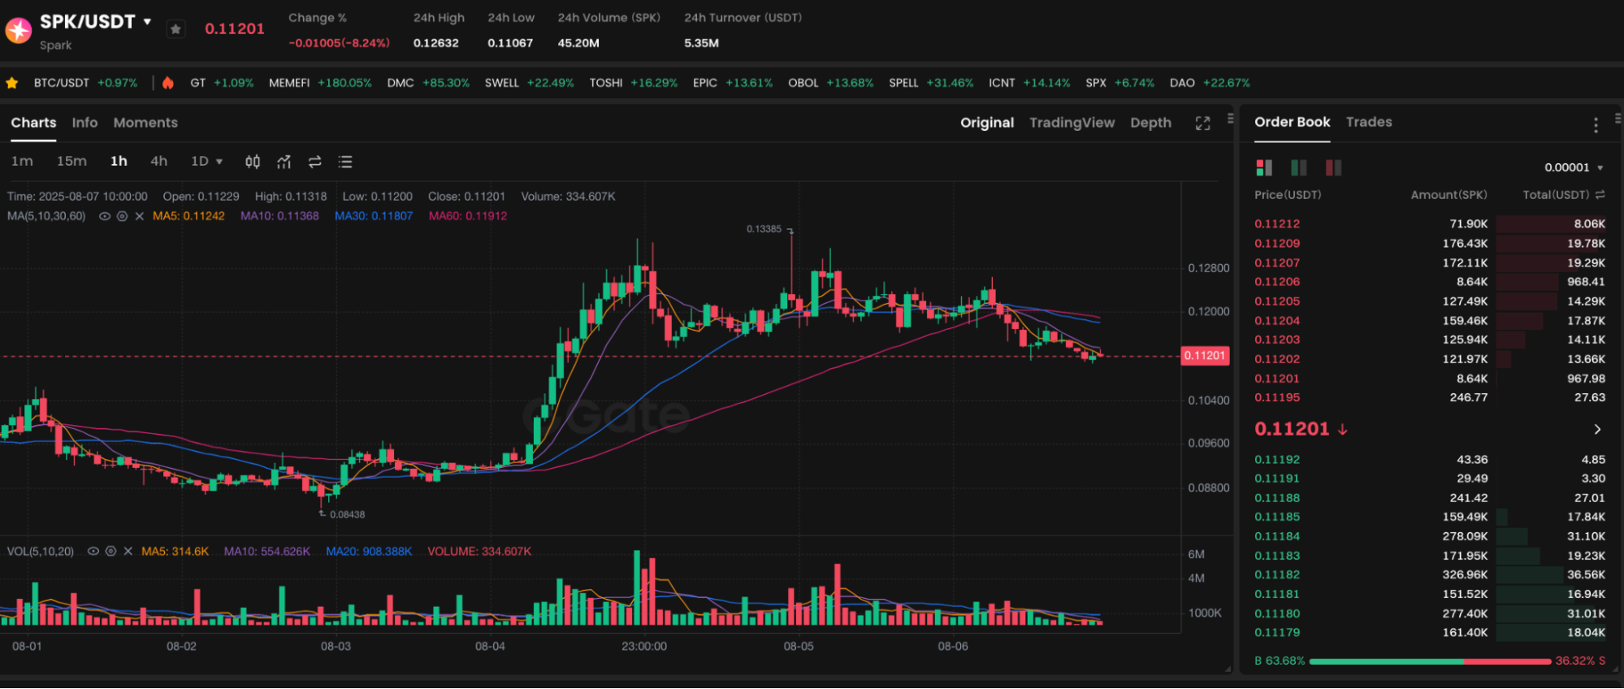Select bid price 0.11182
1624x689 pixels.
pyautogui.click(x=1276, y=574)
